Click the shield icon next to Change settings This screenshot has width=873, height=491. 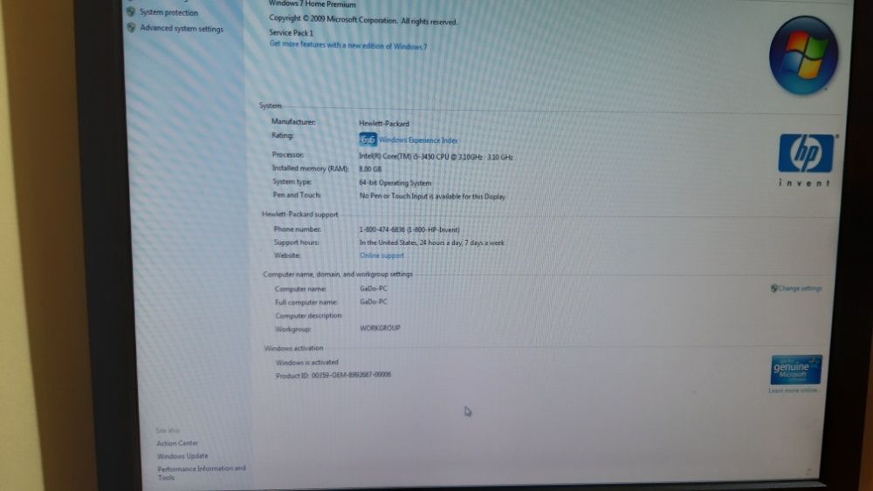pyautogui.click(x=773, y=288)
